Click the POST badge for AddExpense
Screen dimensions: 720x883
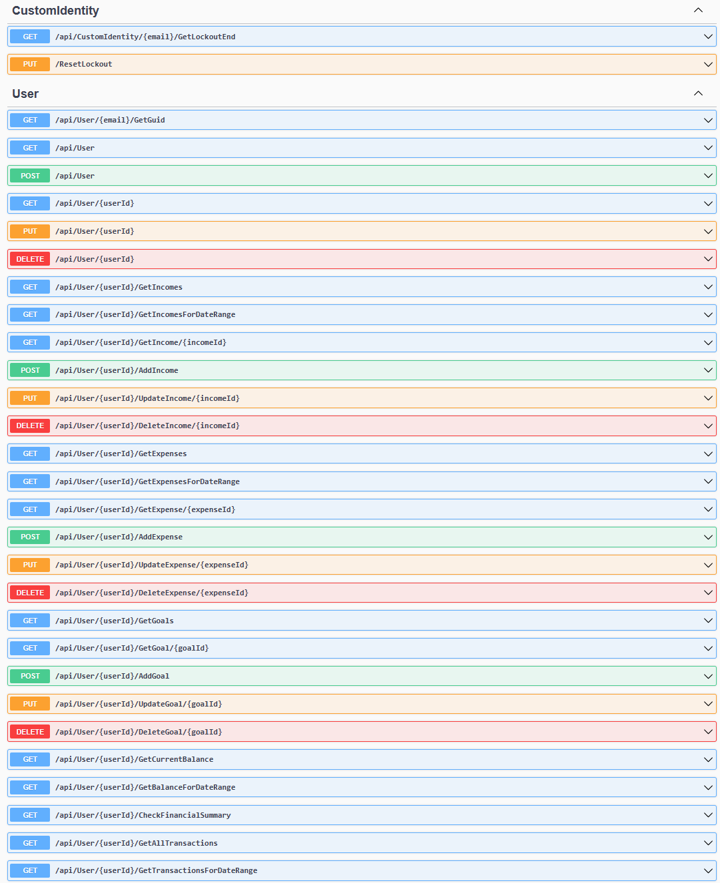[x=30, y=537]
